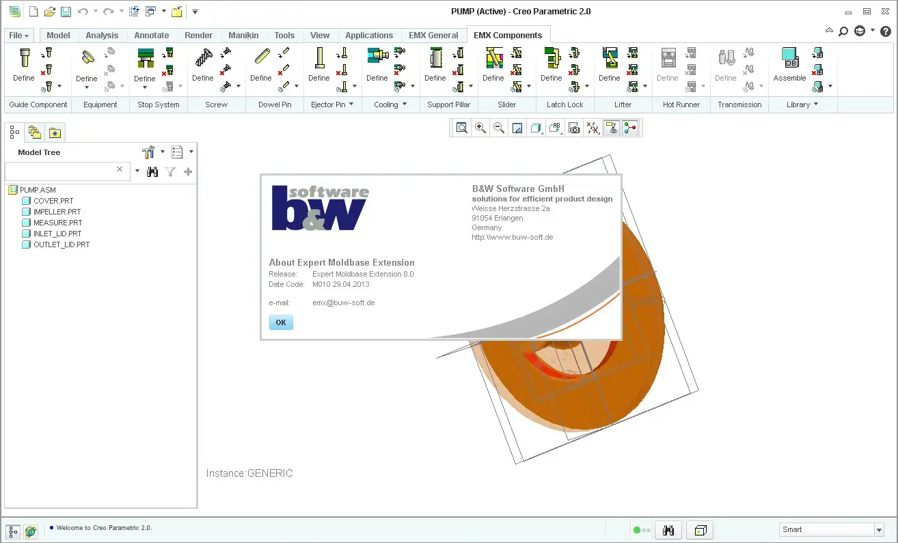This screenshot has height=543, width=898.
Task: Click Refit view icon in graphics toolbar
Action: (462, 128)
